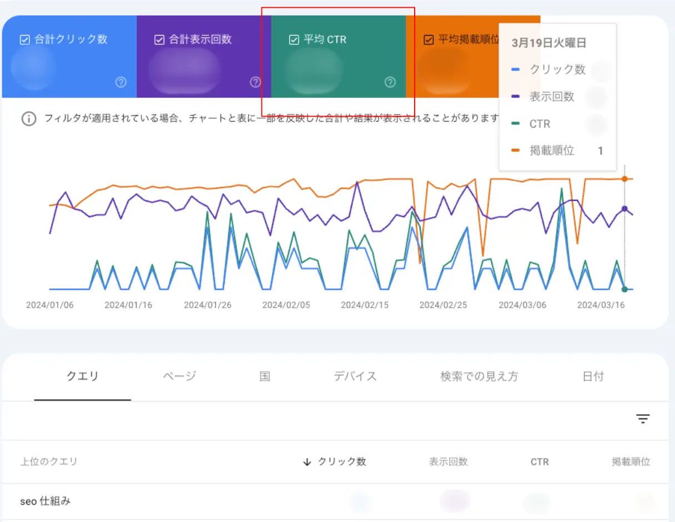
Task: Click the sort arrow beside クリック数 column
Action: pos(307,461)
